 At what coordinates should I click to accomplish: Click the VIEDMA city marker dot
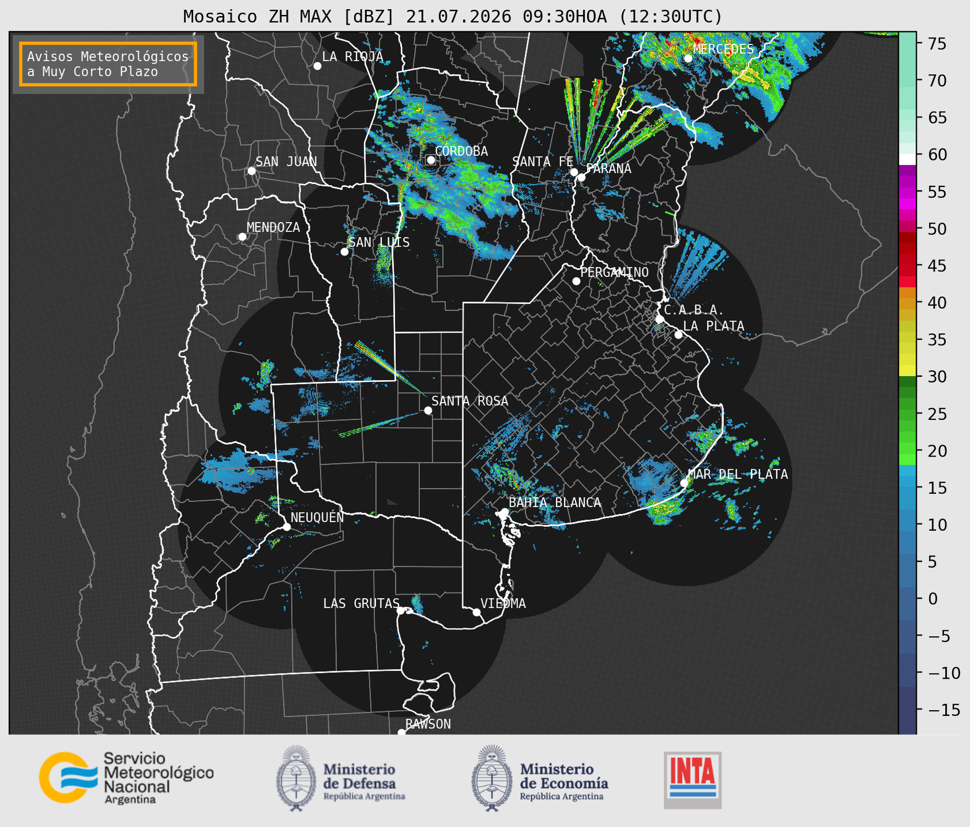point(476,612)
